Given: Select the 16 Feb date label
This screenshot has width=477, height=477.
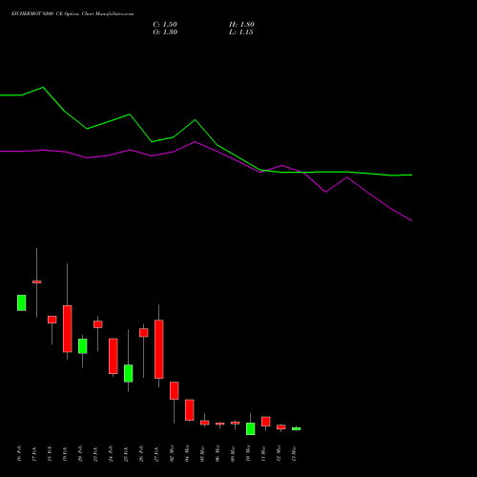Looking at the screenshot, I should click(19, 454).
